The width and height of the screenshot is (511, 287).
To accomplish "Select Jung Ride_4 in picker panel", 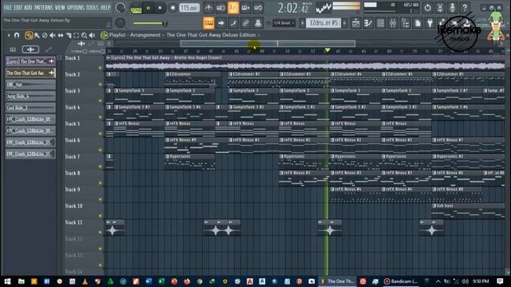I will tap(30, 96).
